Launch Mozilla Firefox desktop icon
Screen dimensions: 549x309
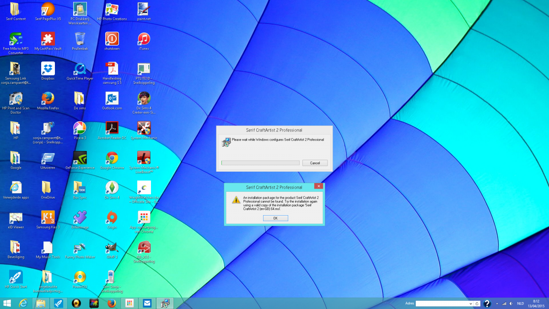(x=48, y=101)
